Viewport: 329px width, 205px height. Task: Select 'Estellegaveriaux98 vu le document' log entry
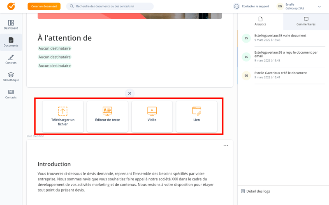(x=283, y=38)
